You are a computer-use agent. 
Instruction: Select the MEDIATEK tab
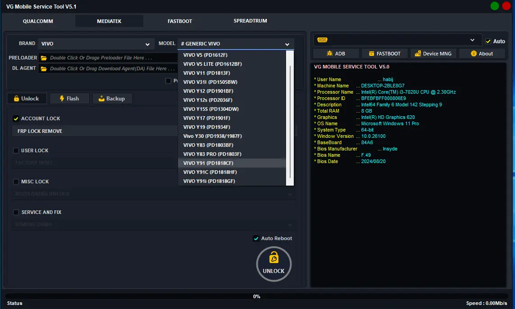(x=109, y=21)
